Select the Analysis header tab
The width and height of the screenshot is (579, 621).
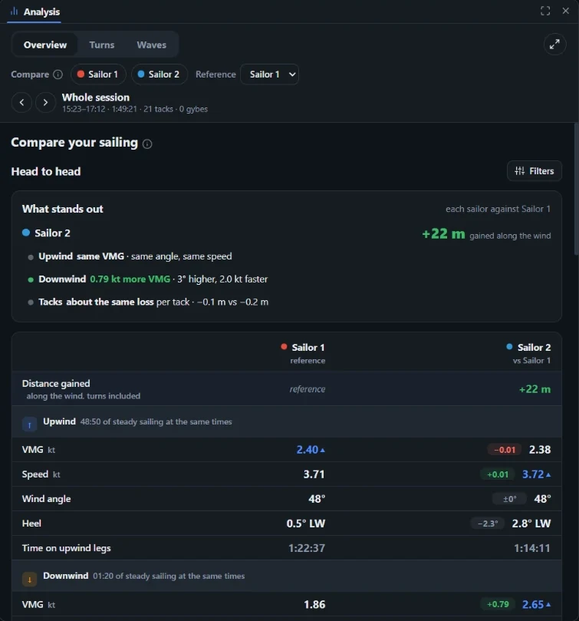pos(35,12)
